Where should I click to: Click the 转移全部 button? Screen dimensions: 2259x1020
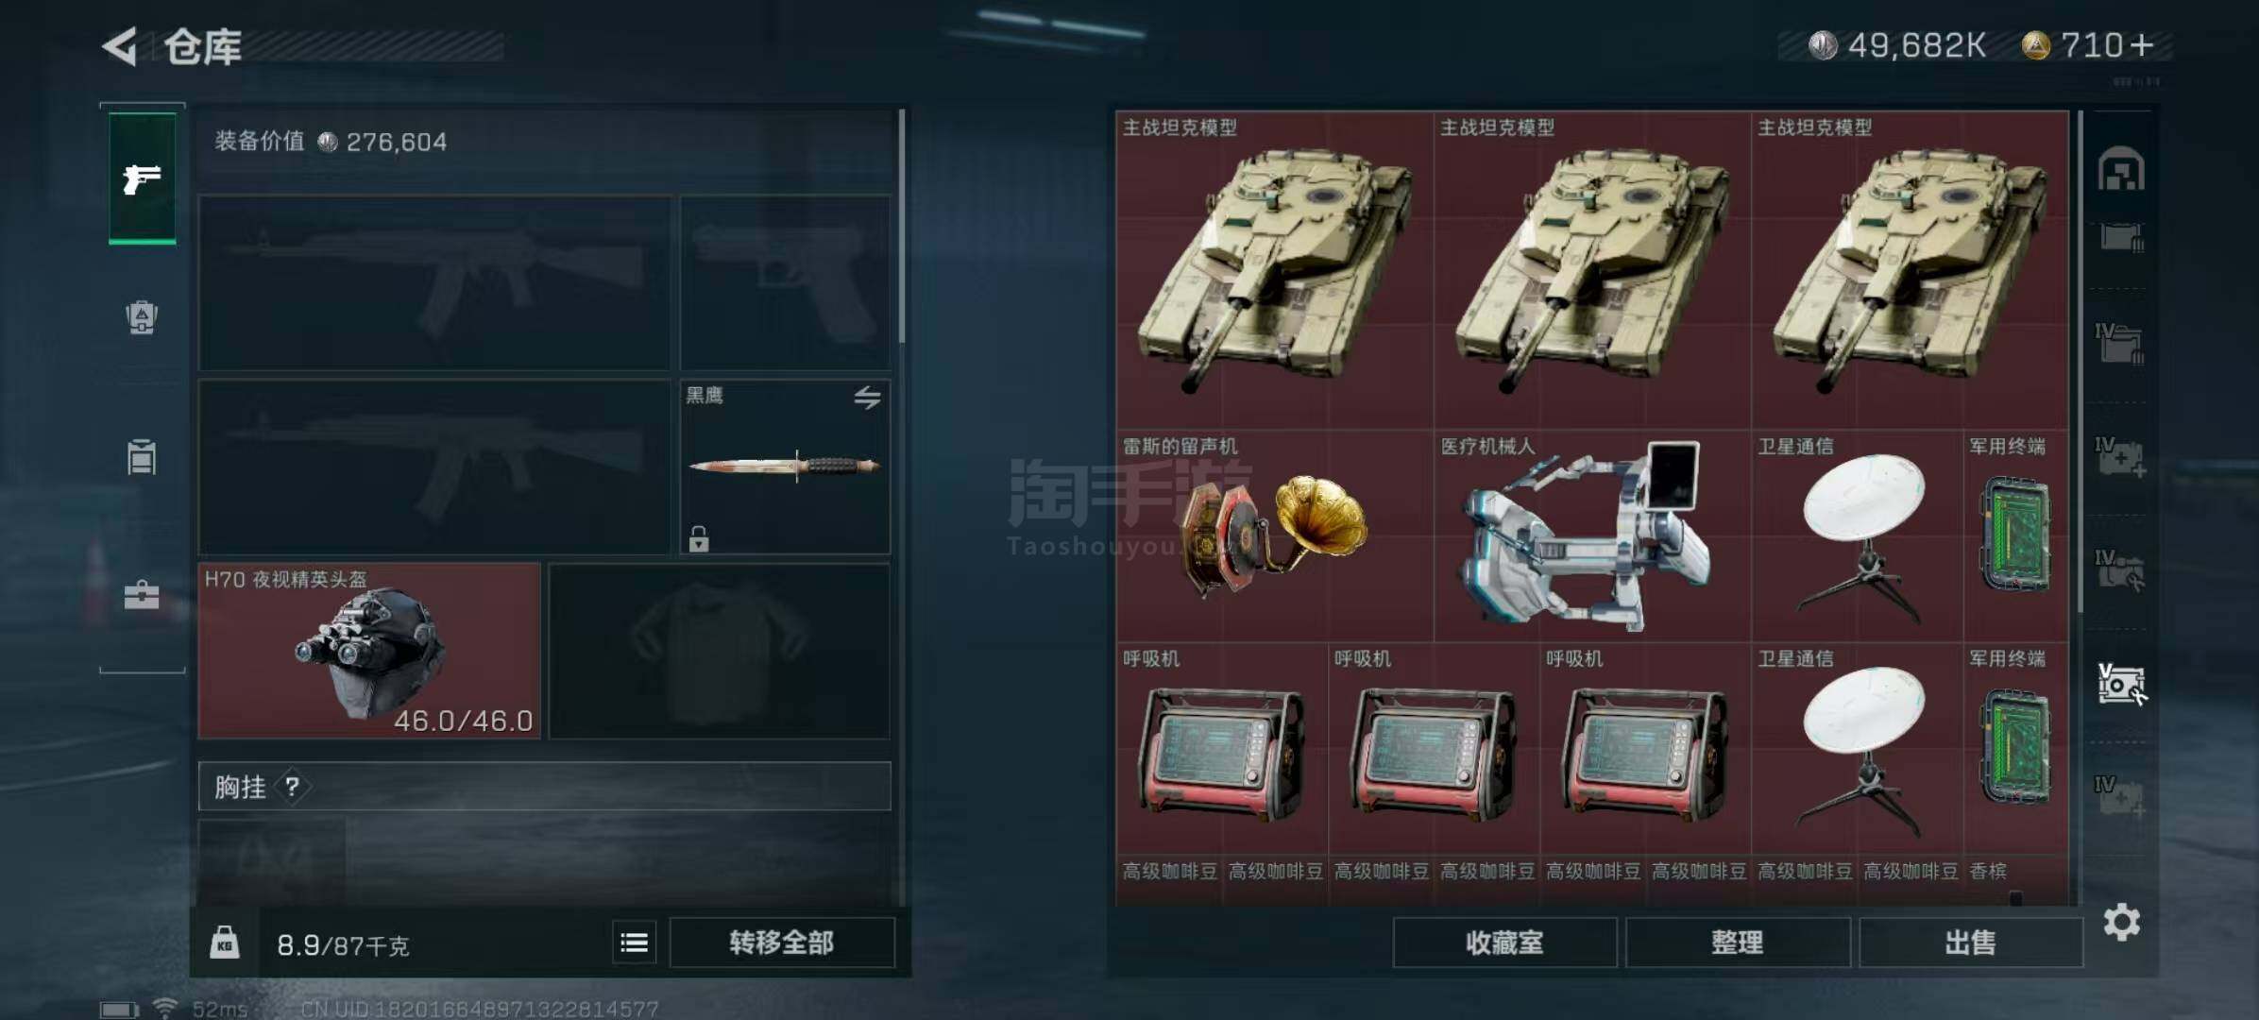point(782,943)
